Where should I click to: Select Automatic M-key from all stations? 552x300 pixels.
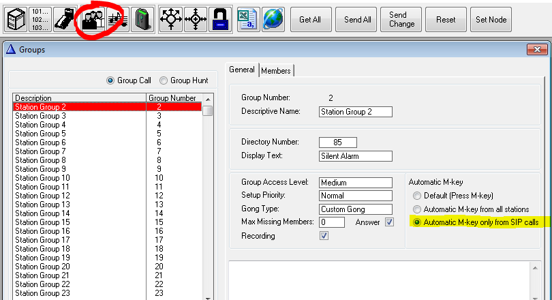point(417,209)
